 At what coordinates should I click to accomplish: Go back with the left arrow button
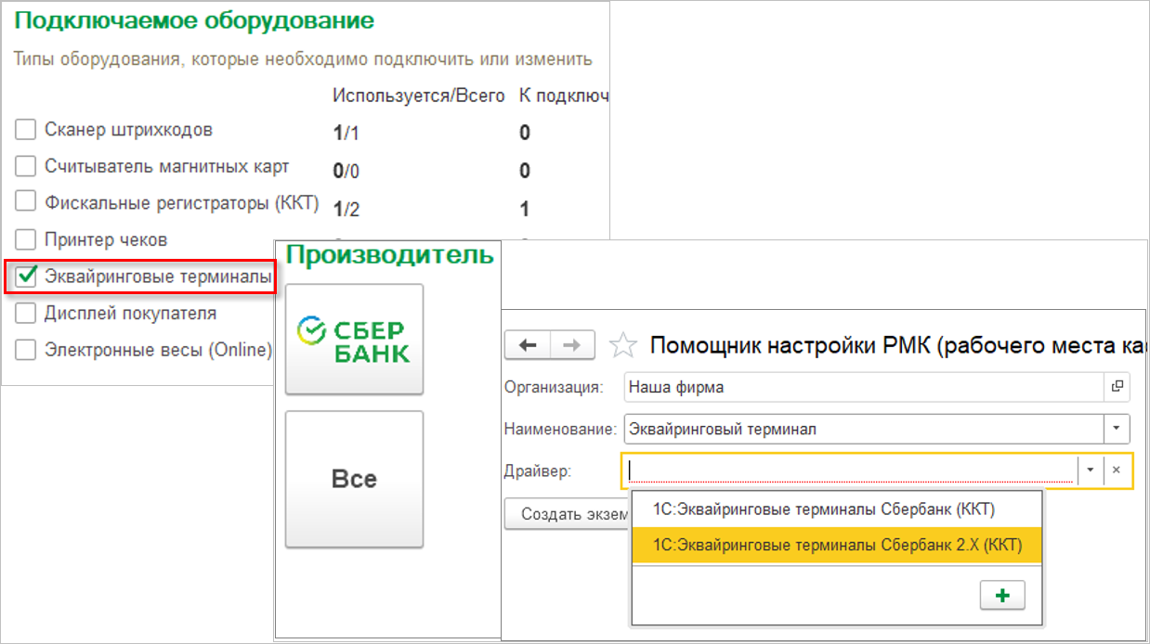coord(528,345)
